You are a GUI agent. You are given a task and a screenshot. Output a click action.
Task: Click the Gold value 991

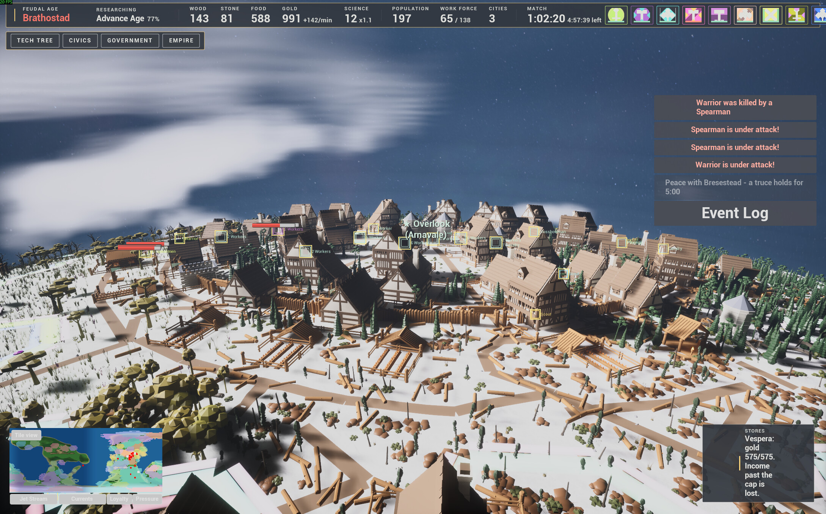[x=291, y=19]
